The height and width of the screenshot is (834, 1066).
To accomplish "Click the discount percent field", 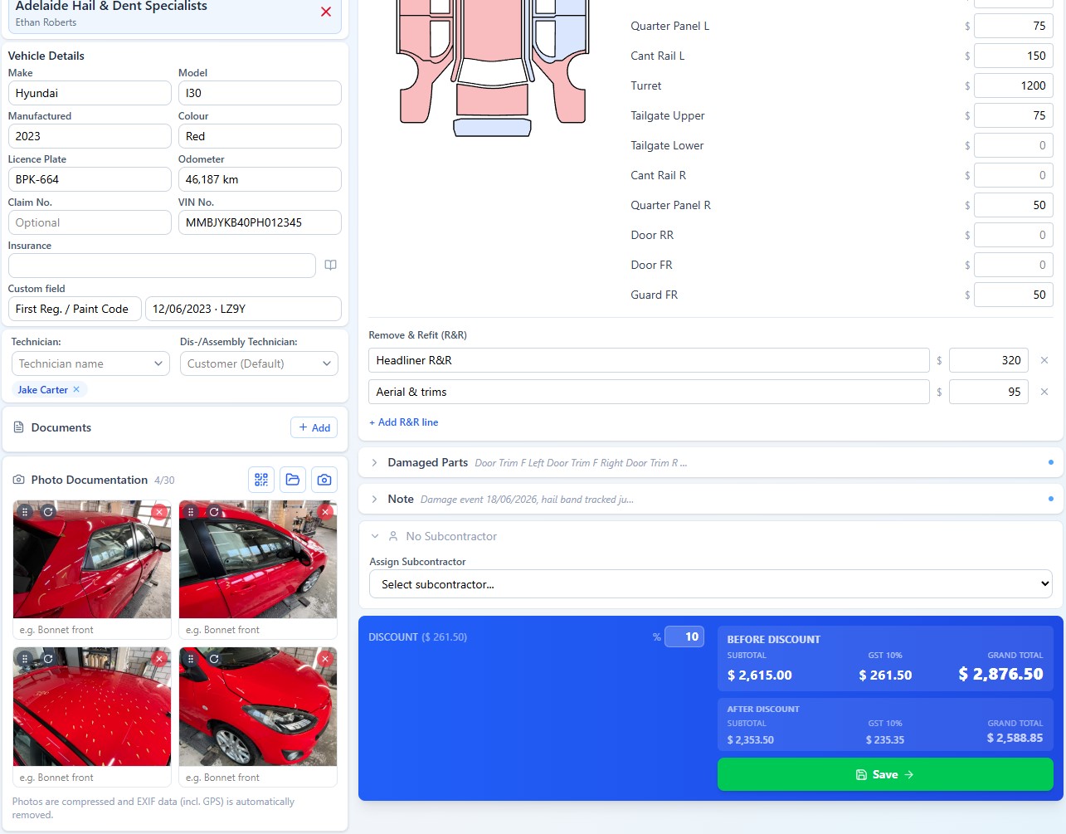I will coord(684,636).
